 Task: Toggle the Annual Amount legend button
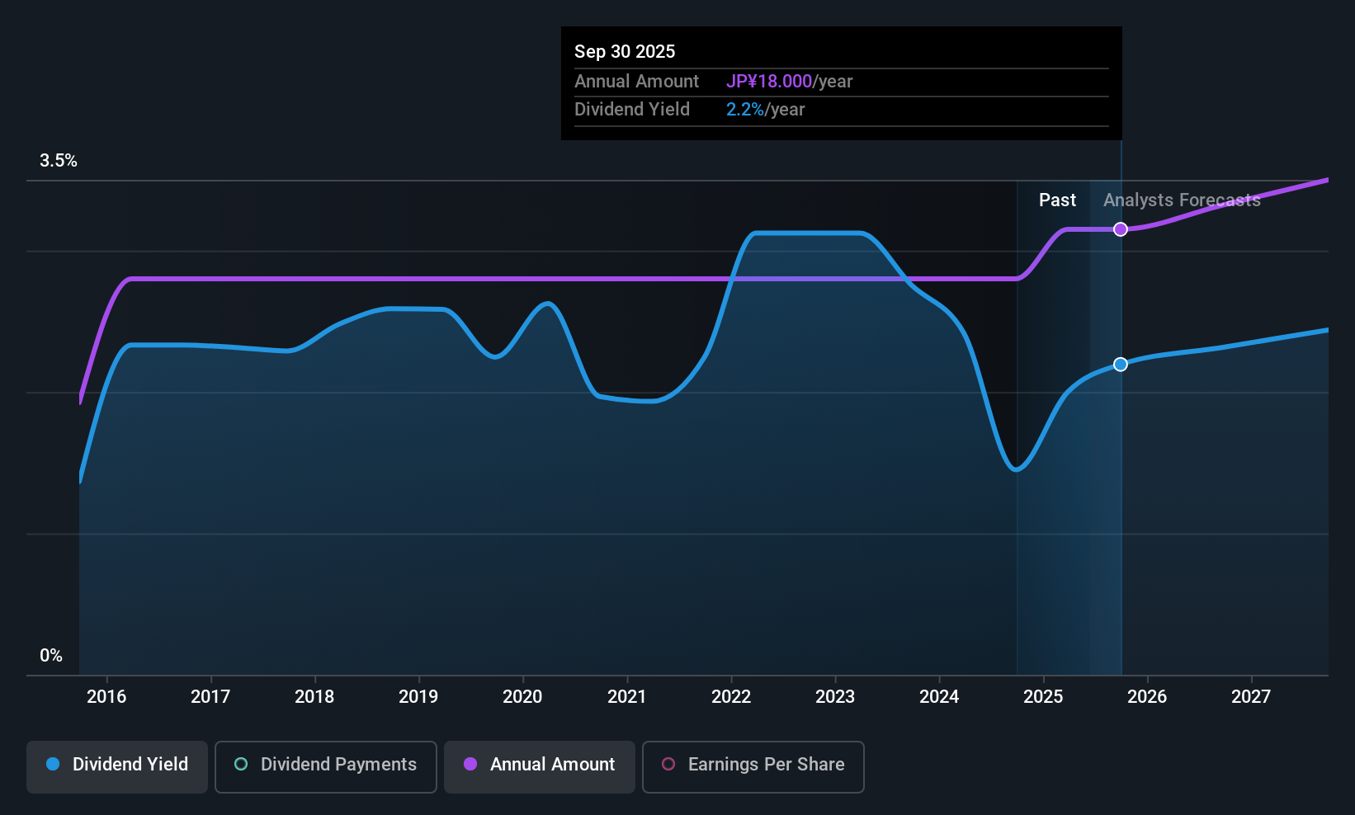pos(540,767)
